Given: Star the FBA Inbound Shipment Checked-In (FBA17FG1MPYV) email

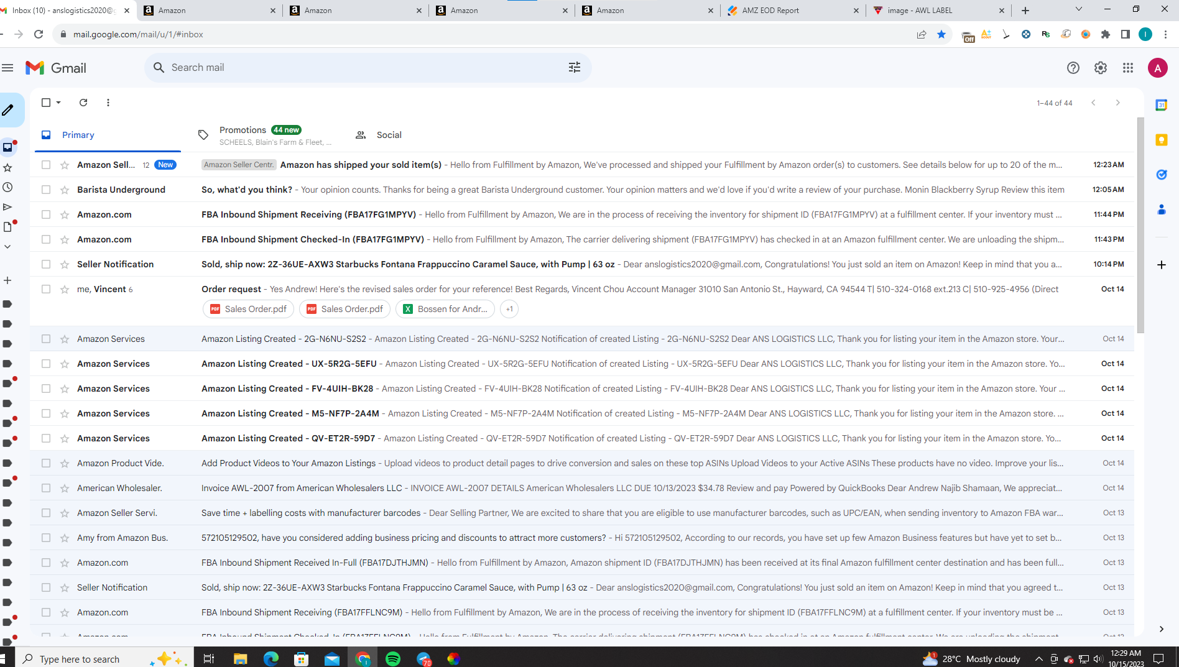Looking at the screenshot, I should (65, 239).
